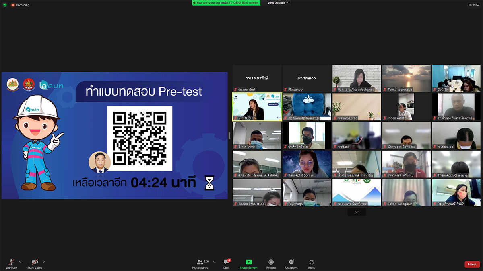Viewport: 483px width, 271px height.
Task: Select wanwisa_wos video tile
Action: (x=357, y=107)
